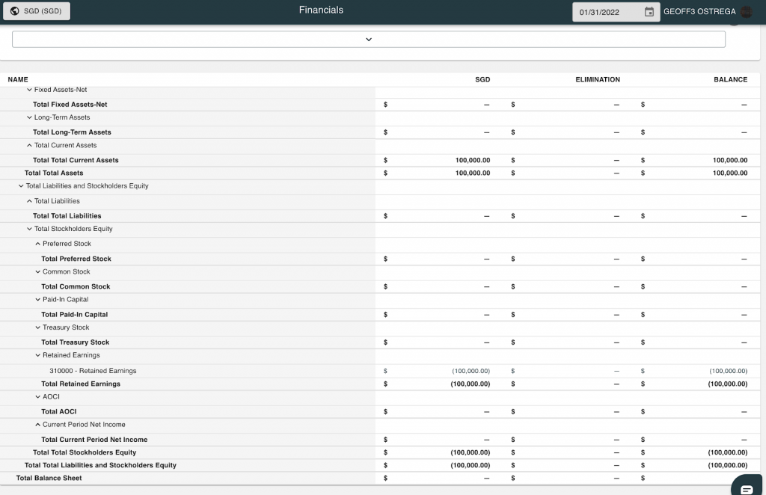Open the wide dropdown selector at top
This screenshot has height=495, width=766.
368,40
